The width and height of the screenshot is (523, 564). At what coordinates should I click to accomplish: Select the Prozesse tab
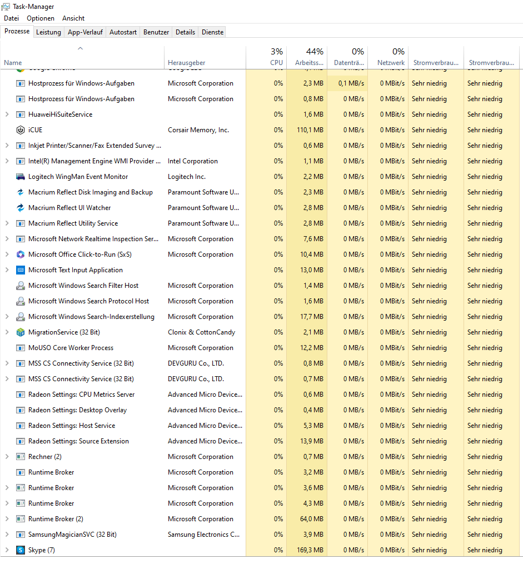click(17, 31)
